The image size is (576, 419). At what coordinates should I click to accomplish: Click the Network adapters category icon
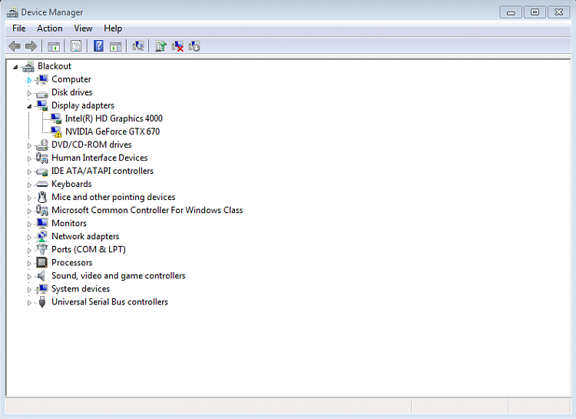pos(42,237)
